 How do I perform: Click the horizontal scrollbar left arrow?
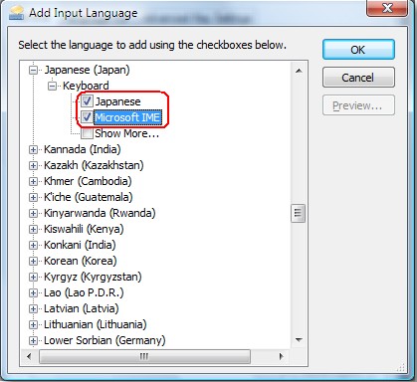point(29,357)
